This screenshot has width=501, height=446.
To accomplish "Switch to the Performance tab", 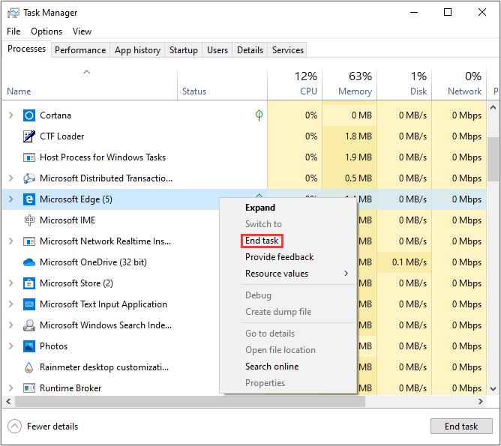I will [x=80, y=50].
